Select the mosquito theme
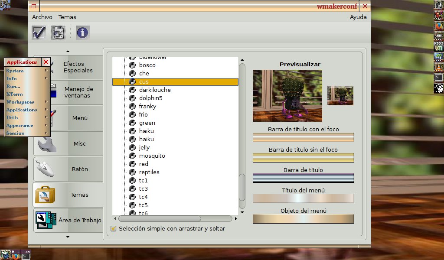 [x=152, y=156]
